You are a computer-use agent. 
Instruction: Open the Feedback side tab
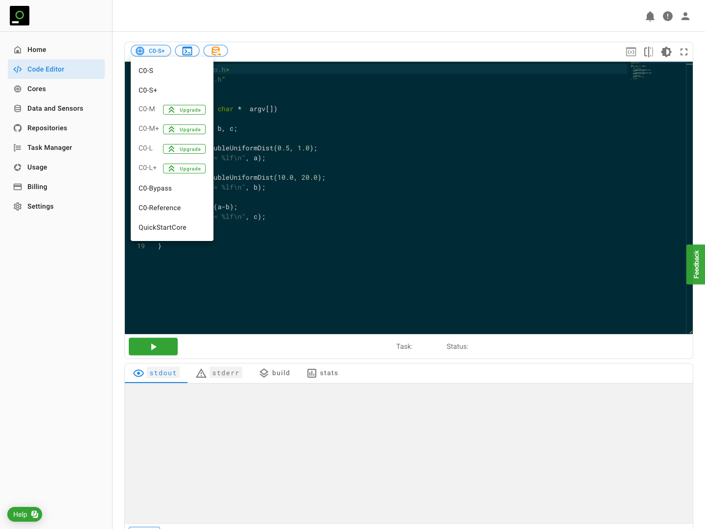click(x=696, y=264)
